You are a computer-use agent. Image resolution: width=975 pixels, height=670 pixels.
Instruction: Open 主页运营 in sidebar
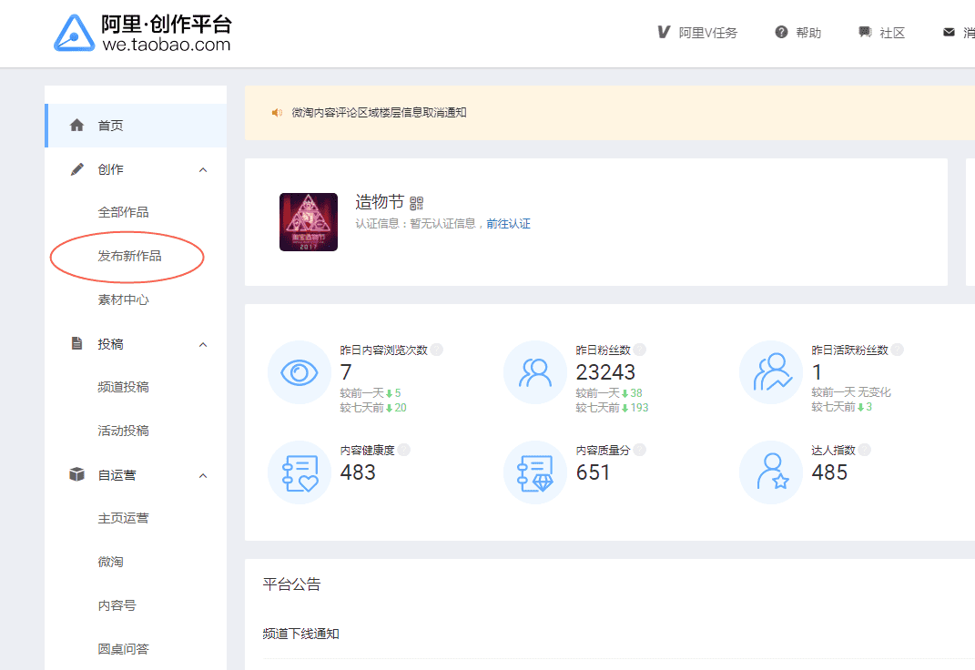coord(123,518)
